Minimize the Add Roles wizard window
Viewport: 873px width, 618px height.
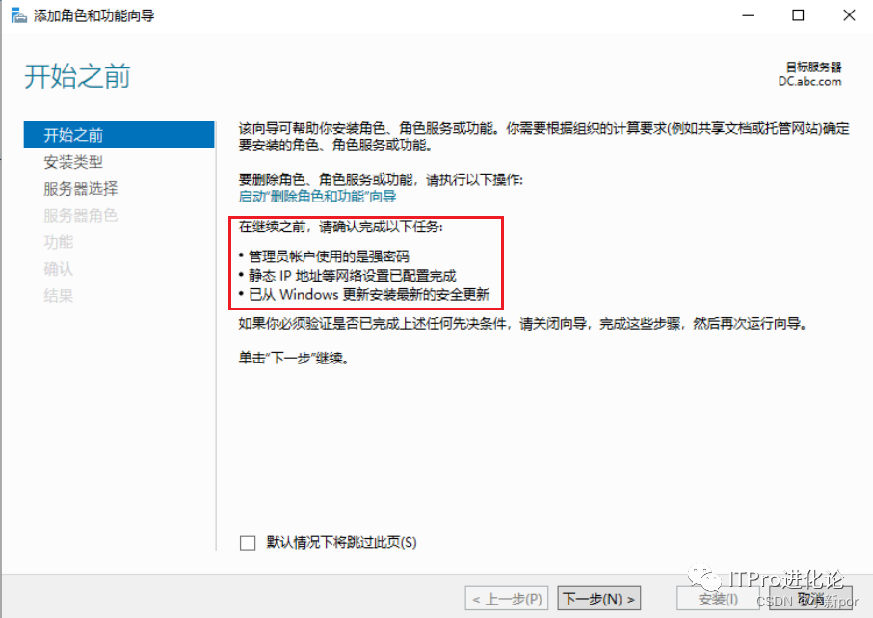coord(748,15)
